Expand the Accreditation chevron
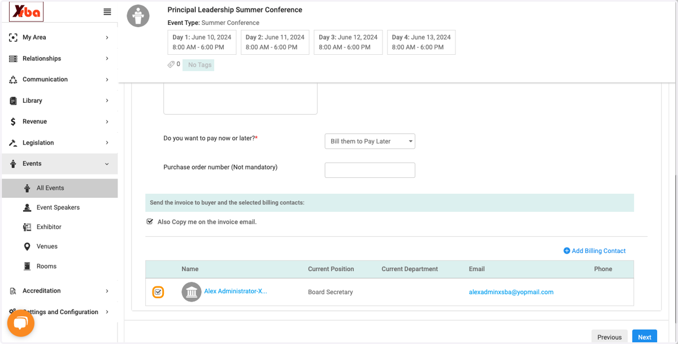This screenshot has height=344, width=678. (x=107, y=291)
